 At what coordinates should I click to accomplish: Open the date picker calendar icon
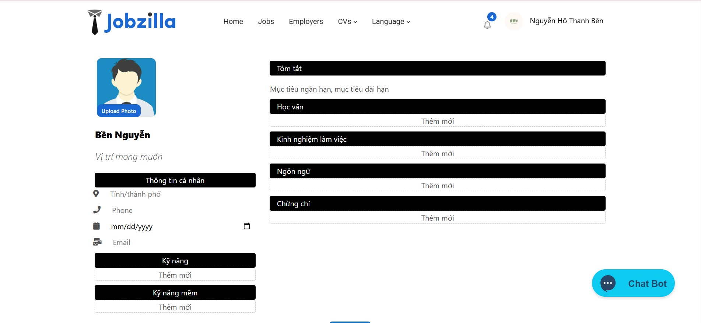click(247, 226)
